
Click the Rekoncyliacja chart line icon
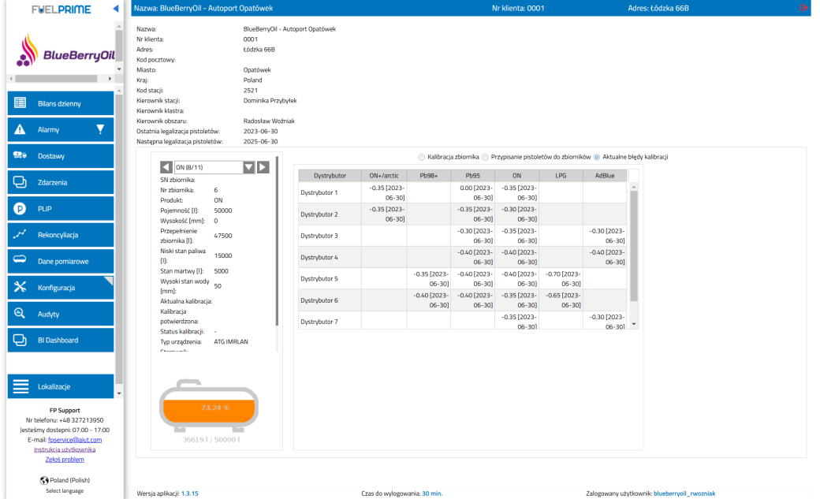[20, 234]
